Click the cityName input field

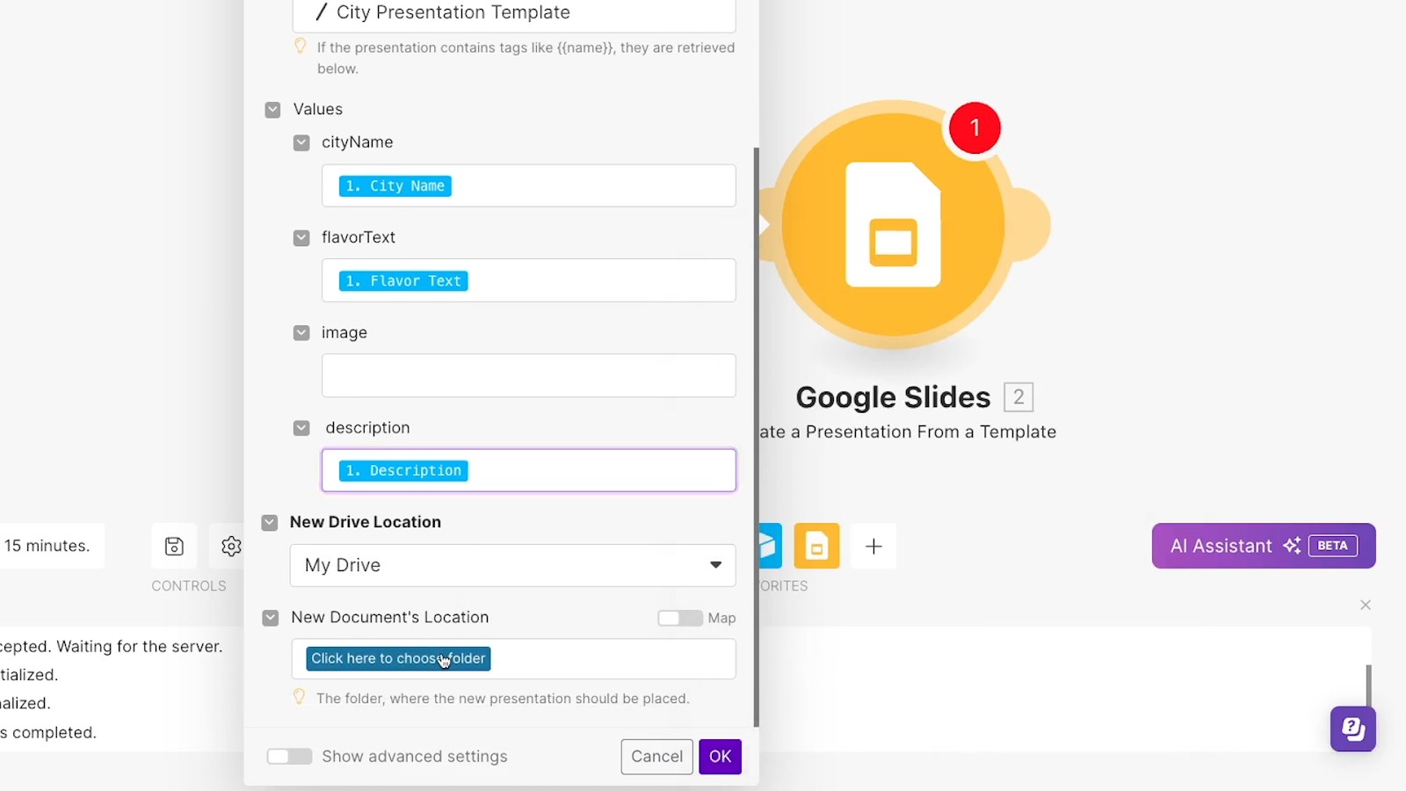tap(529, 185)
